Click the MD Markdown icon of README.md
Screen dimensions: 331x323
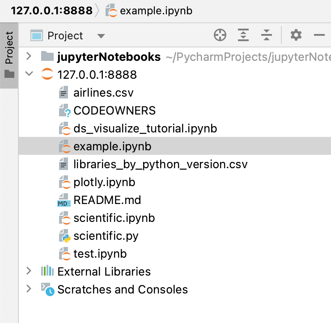coord(64,200)
